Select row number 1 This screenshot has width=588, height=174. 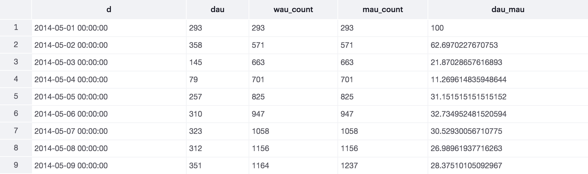[x=16, y=27]
